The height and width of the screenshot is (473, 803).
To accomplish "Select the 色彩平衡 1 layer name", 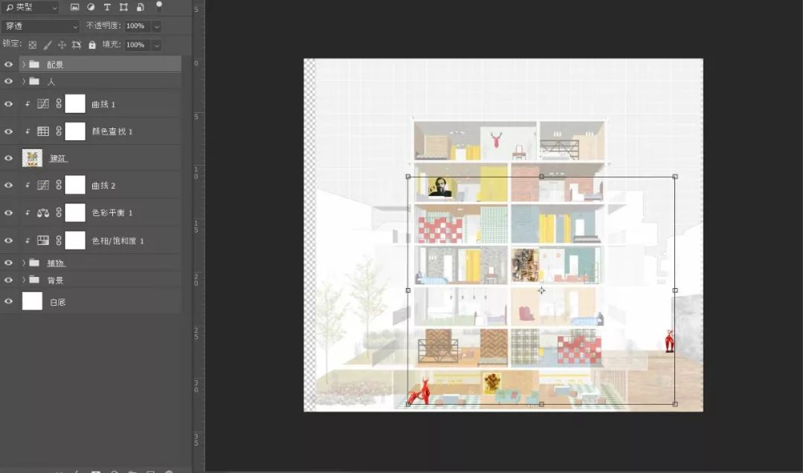I will point(112,212).
